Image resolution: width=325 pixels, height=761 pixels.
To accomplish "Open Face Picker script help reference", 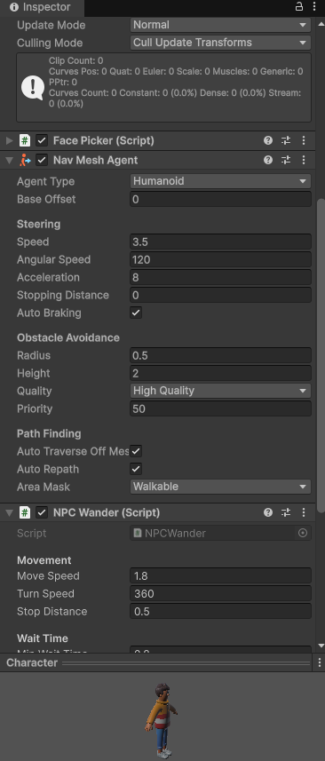I will (268, 141).
